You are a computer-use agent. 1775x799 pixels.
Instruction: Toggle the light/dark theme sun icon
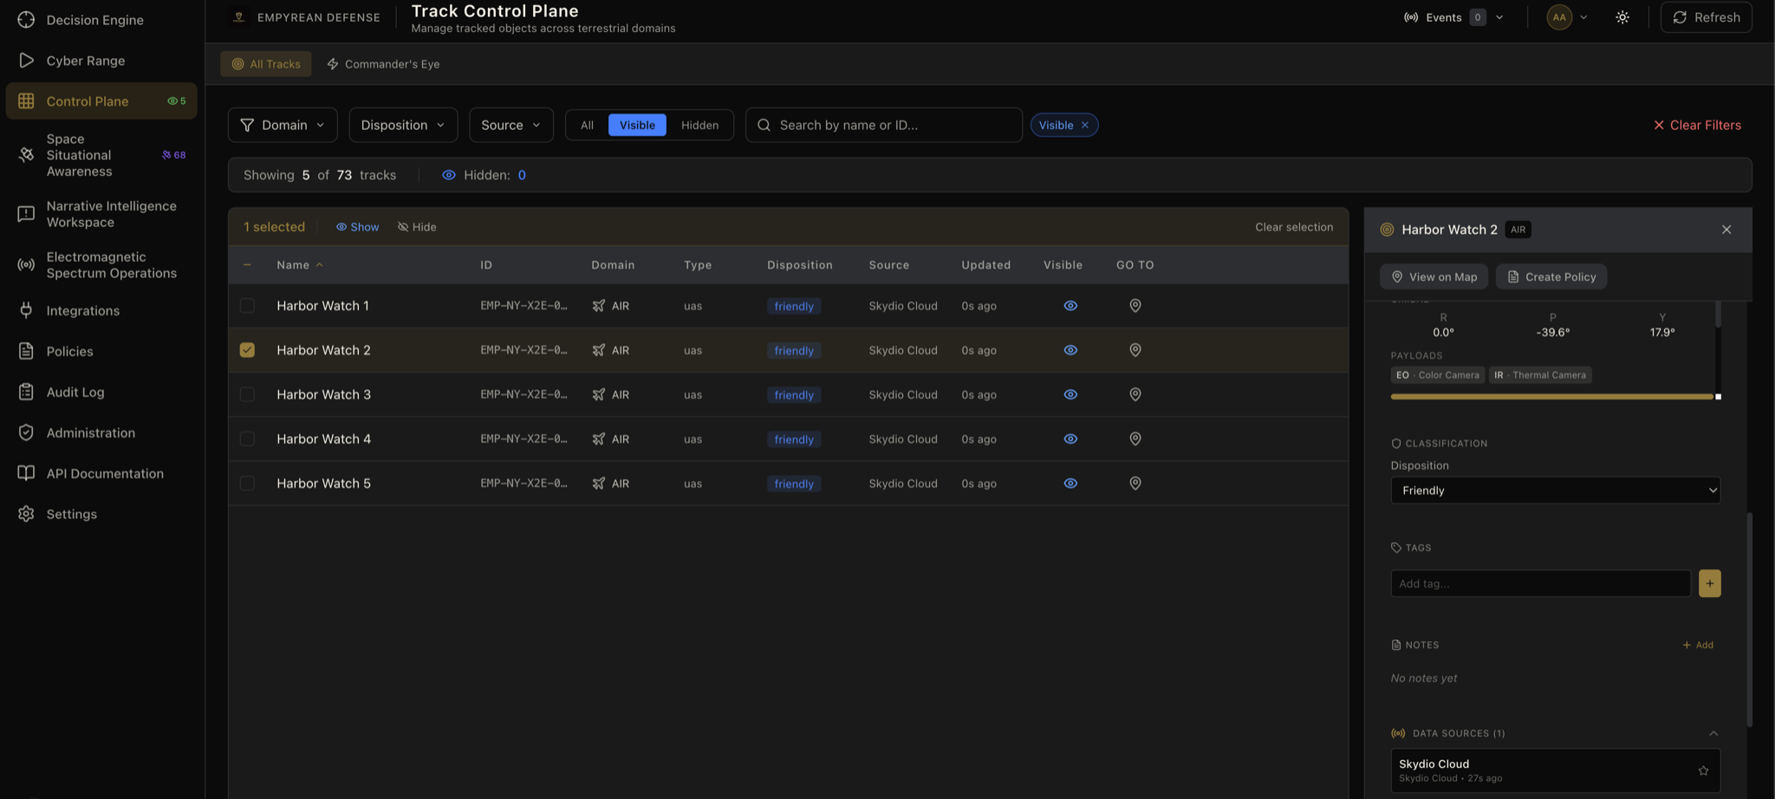[1622, 17]
